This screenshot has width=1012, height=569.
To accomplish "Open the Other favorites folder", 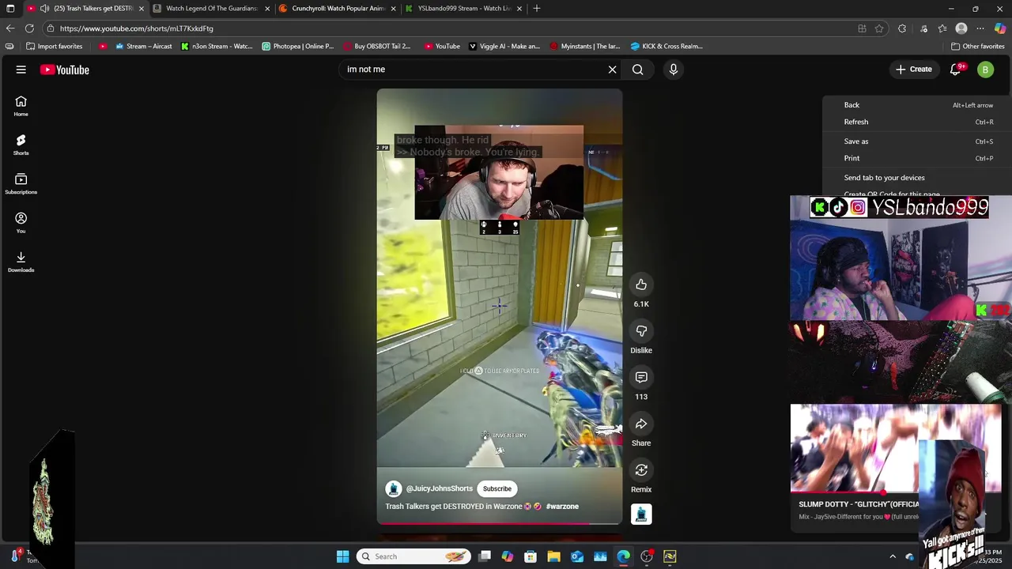I will 977,47.
